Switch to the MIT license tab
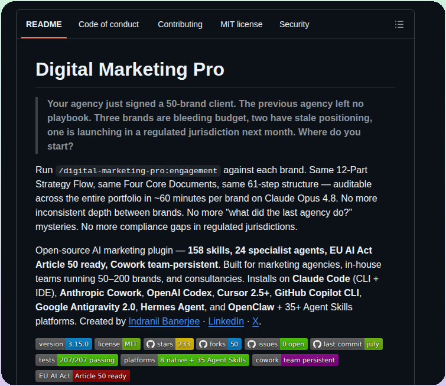This screenshot has width=446, height=386. point(241,24)
